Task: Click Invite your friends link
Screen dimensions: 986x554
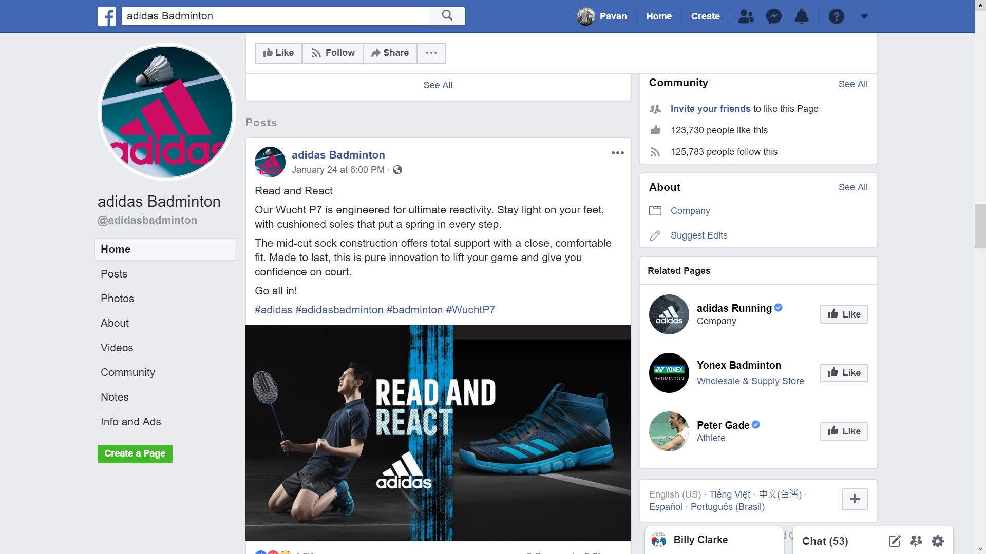Action: 710,109
